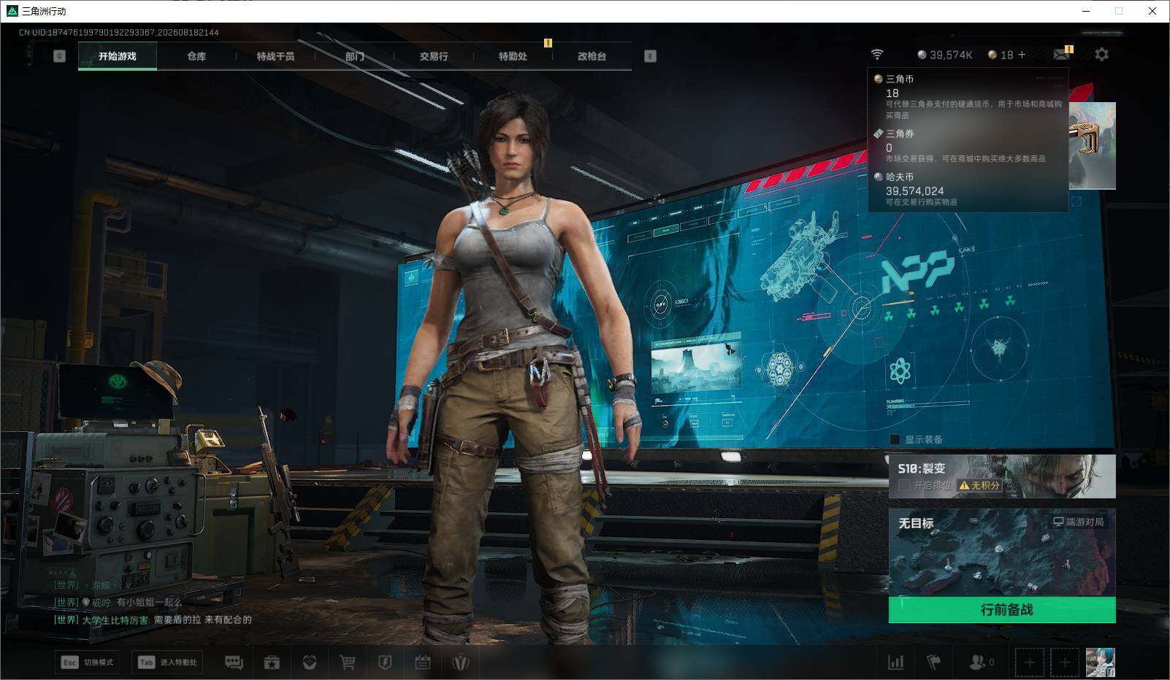Click the flag icon in bottom bar
The height and width of the screenshot is (680, 1170).
pyautogui.click(x=933, y=662)
